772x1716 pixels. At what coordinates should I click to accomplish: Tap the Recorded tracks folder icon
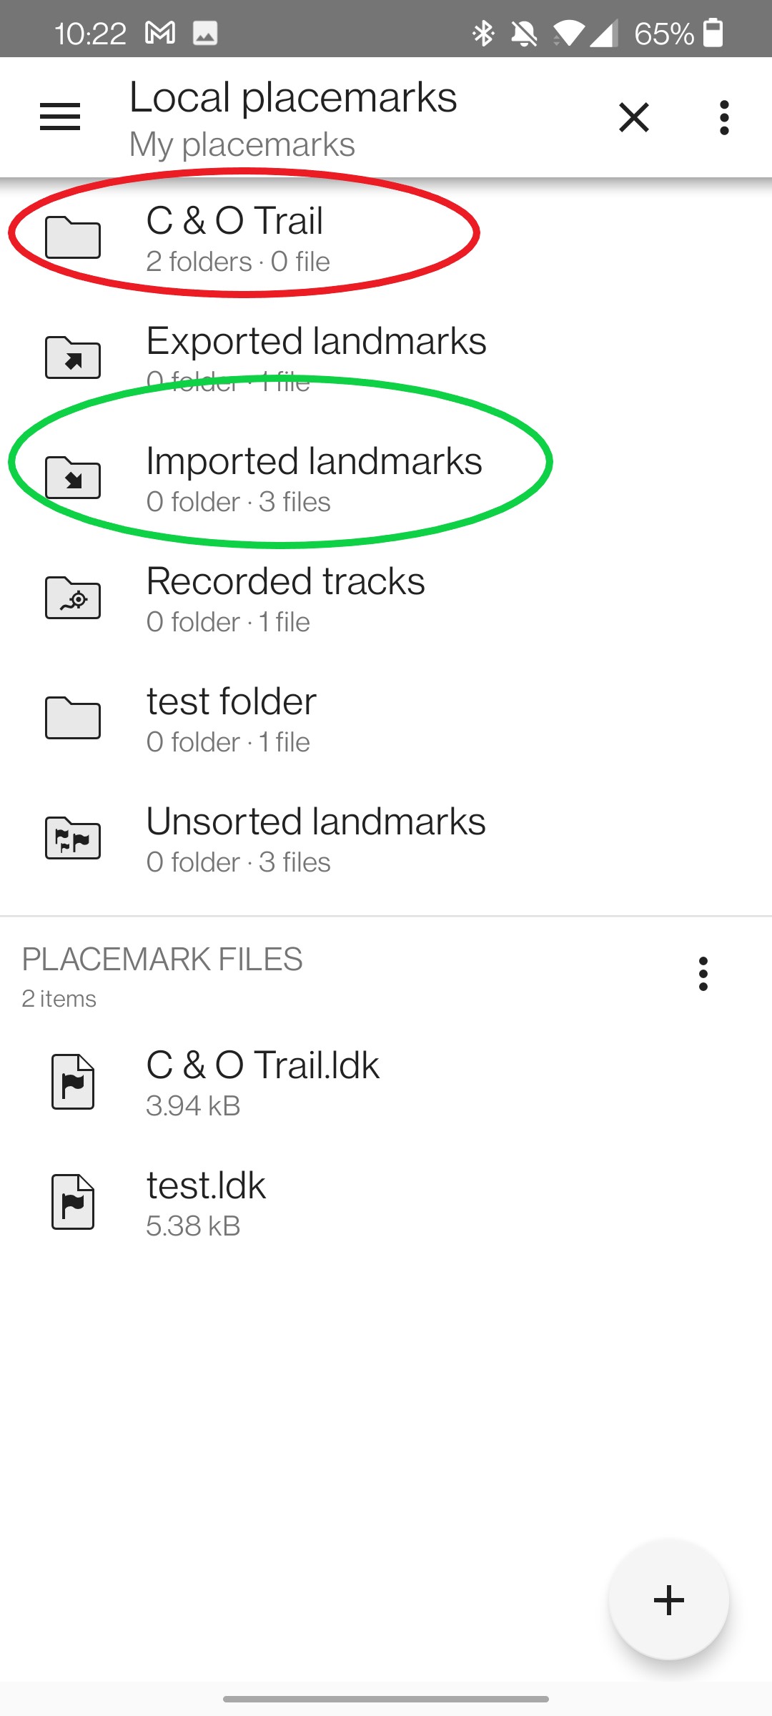(x=73, y=598)
